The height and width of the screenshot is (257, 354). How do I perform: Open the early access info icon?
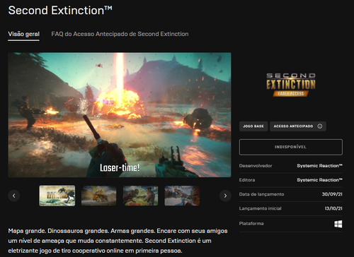point(320,126)
